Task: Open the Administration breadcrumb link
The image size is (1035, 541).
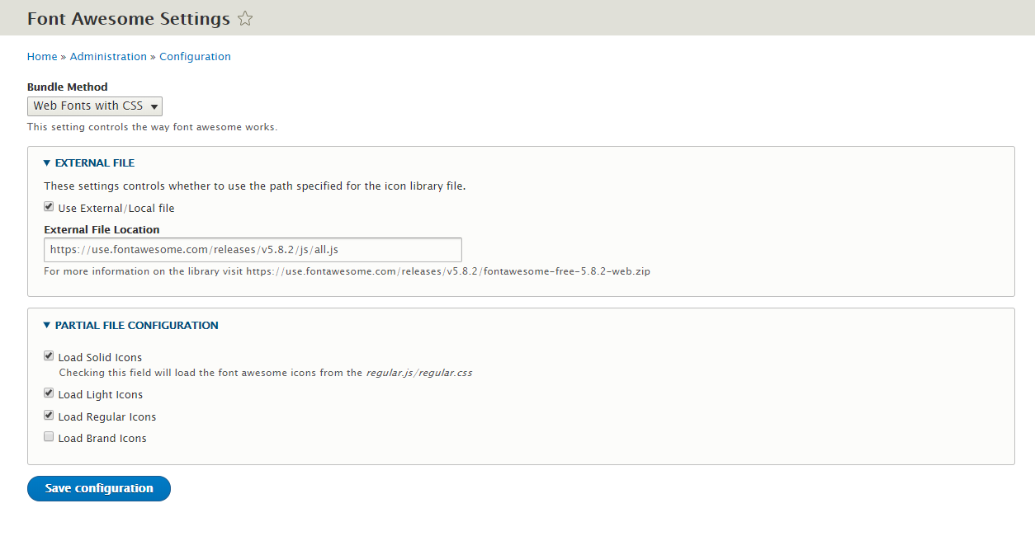Action: (x=108, y=57)
